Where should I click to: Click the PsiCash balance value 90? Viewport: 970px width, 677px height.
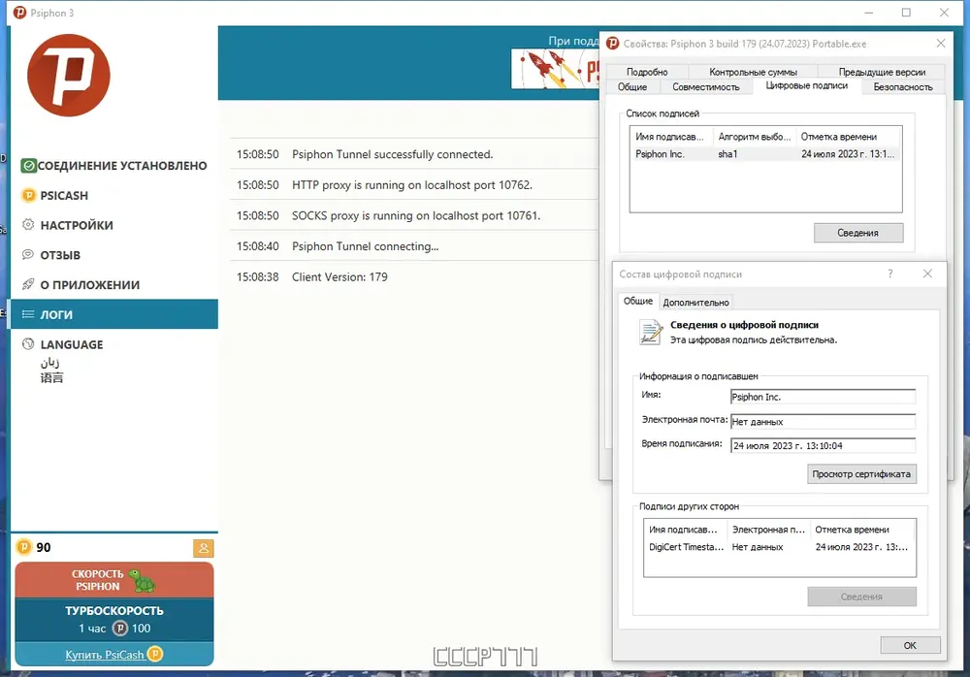click(44, 547)
